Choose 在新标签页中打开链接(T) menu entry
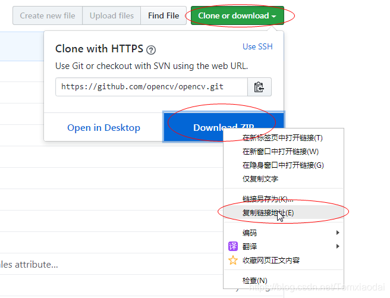The image size is (390, 298). 284,138
